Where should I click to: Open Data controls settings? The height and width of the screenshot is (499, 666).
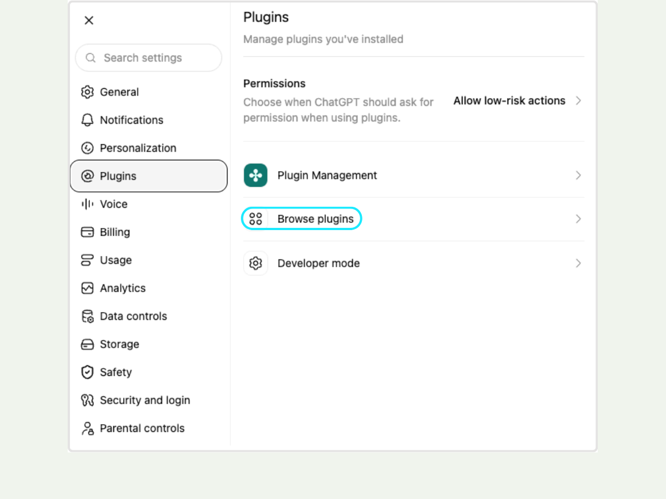149,316
